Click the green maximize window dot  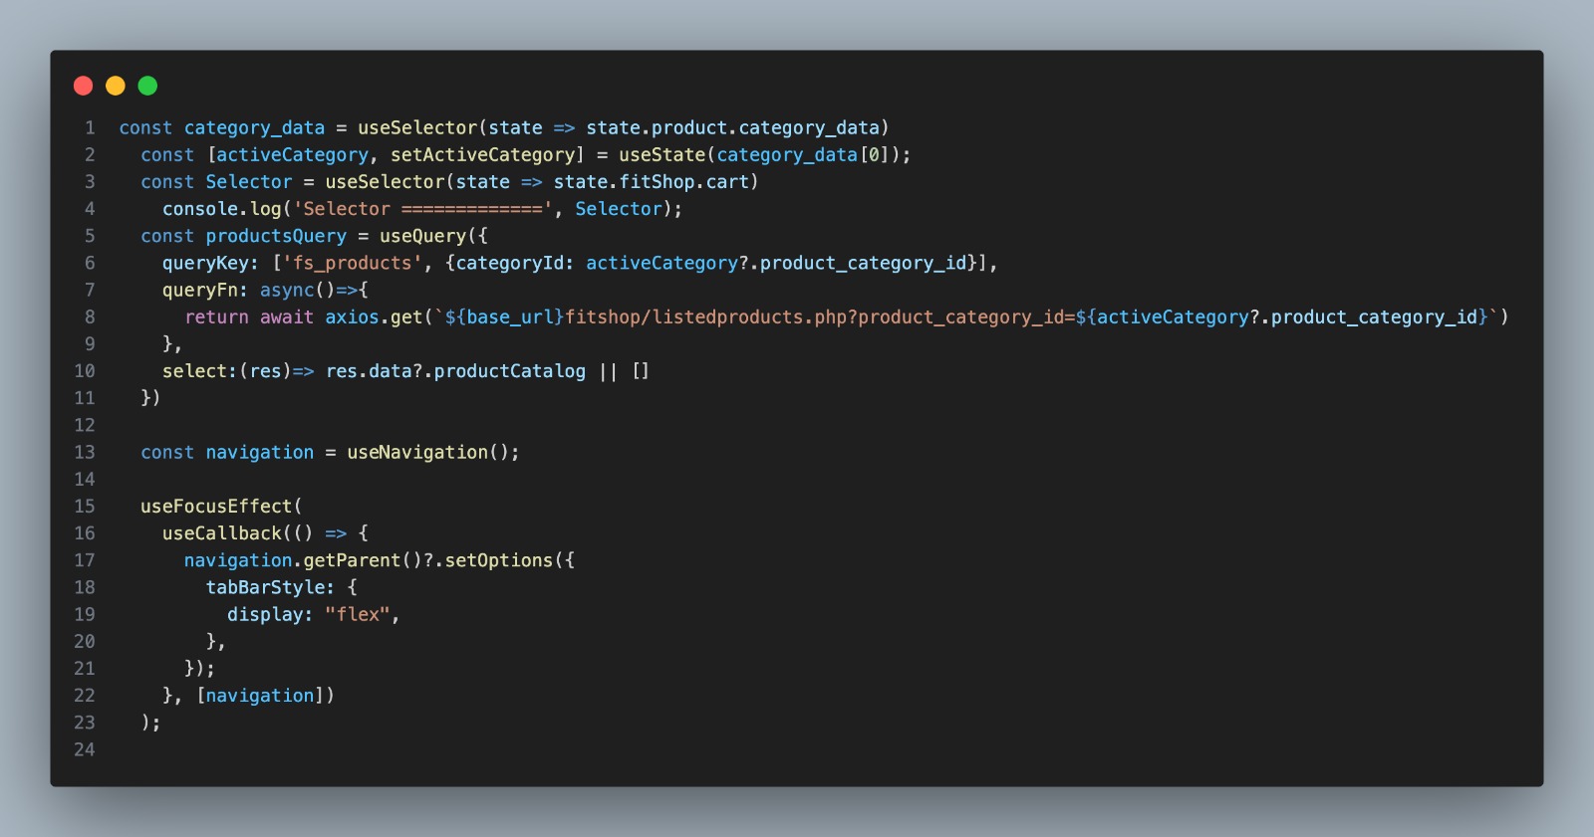tap(147, 86)
